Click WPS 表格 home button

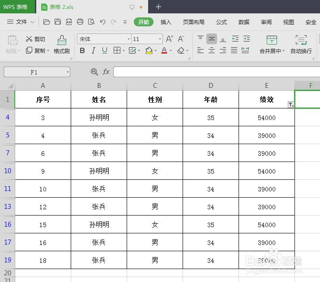18,7
